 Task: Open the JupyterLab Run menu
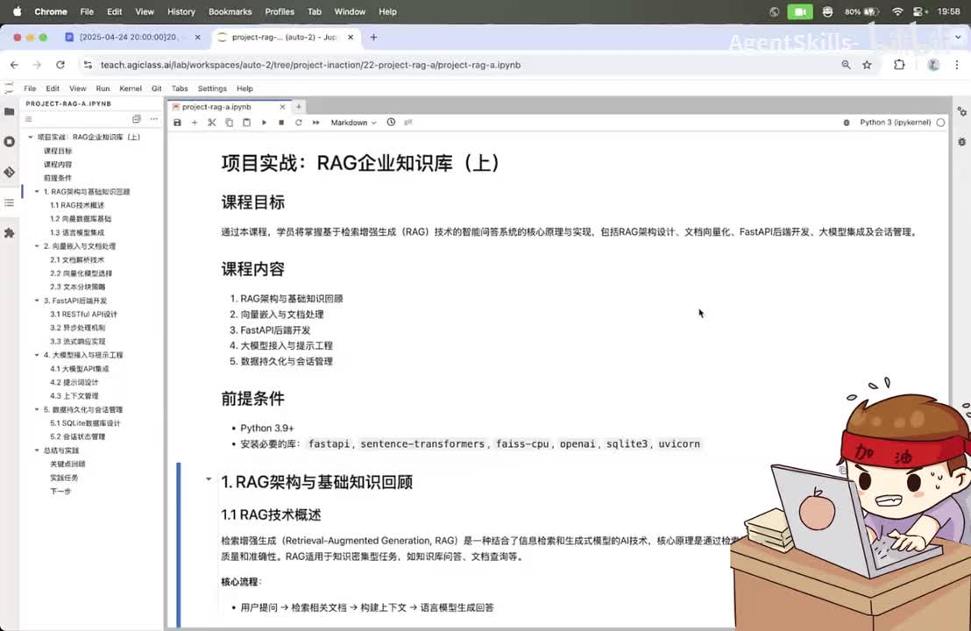(x=103, y=89)
